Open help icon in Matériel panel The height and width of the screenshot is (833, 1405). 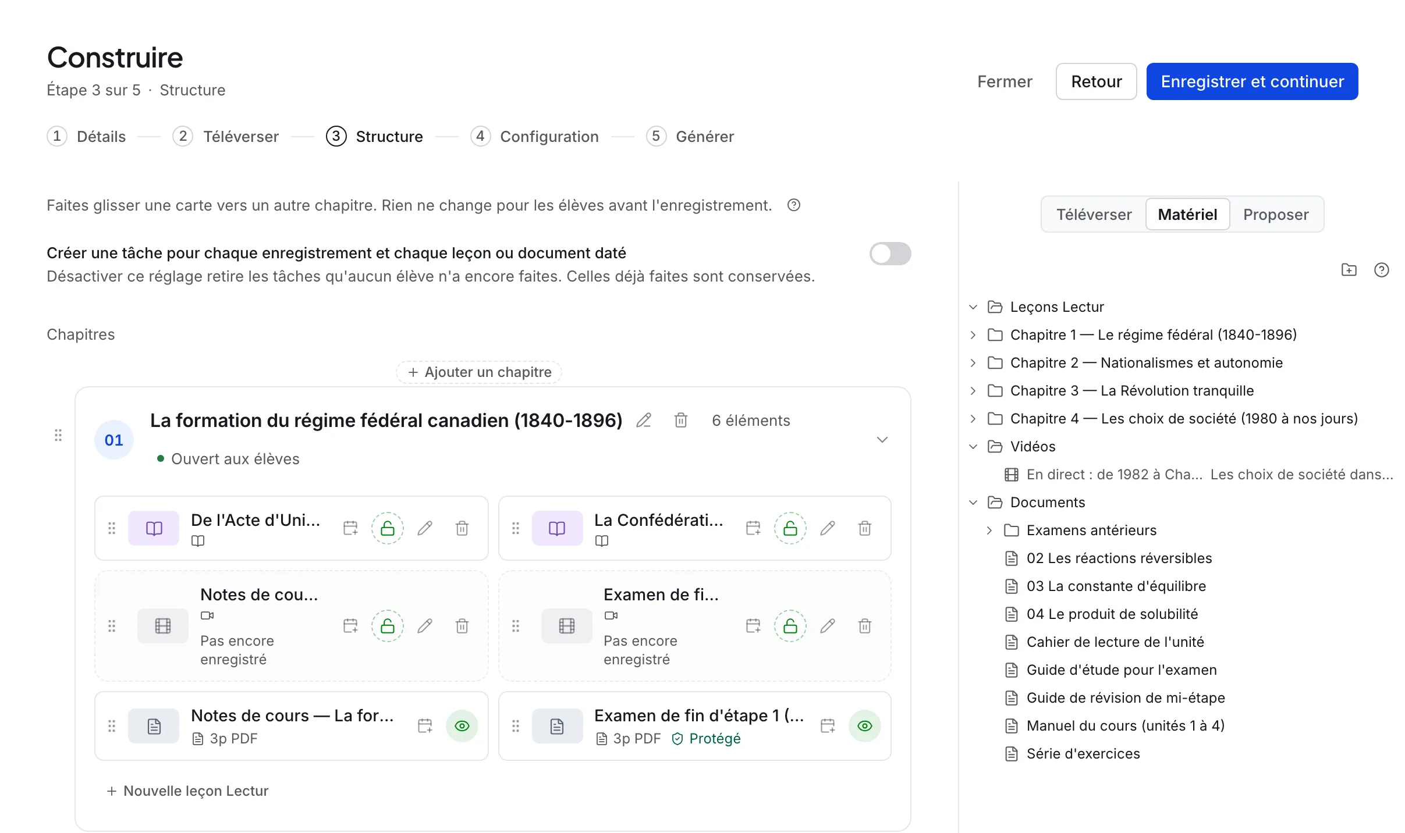[x=1382, y=270]
